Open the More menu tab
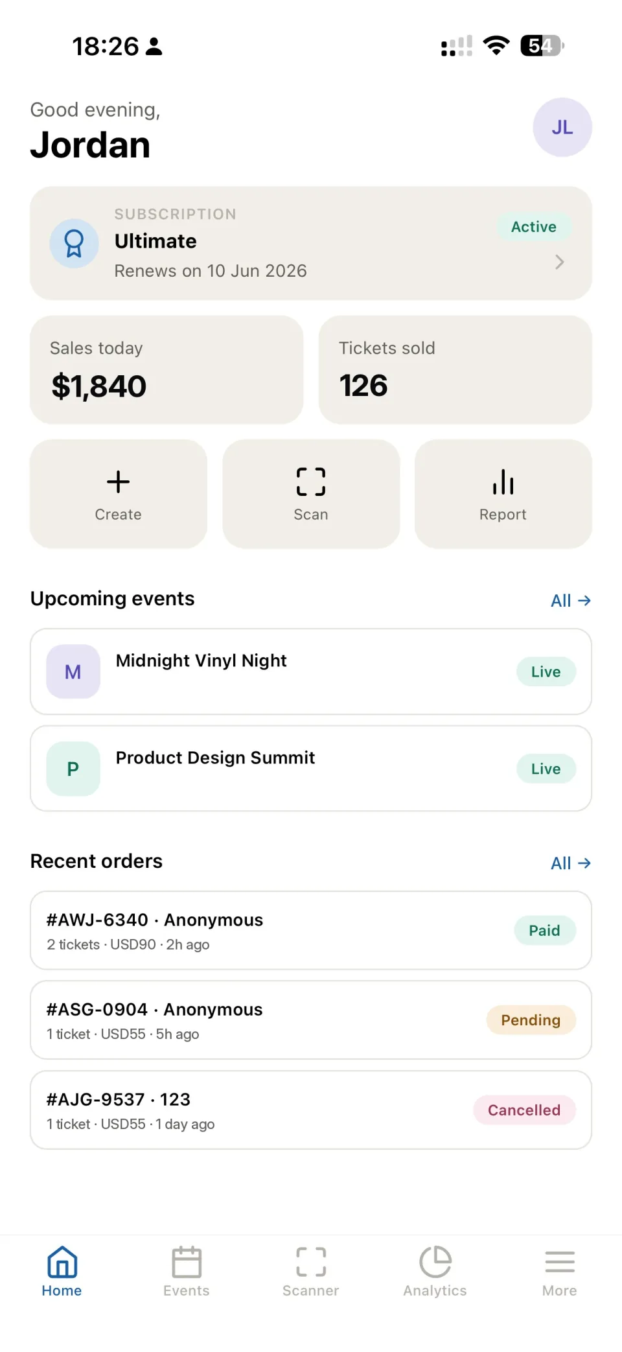 click(560, 1272)
